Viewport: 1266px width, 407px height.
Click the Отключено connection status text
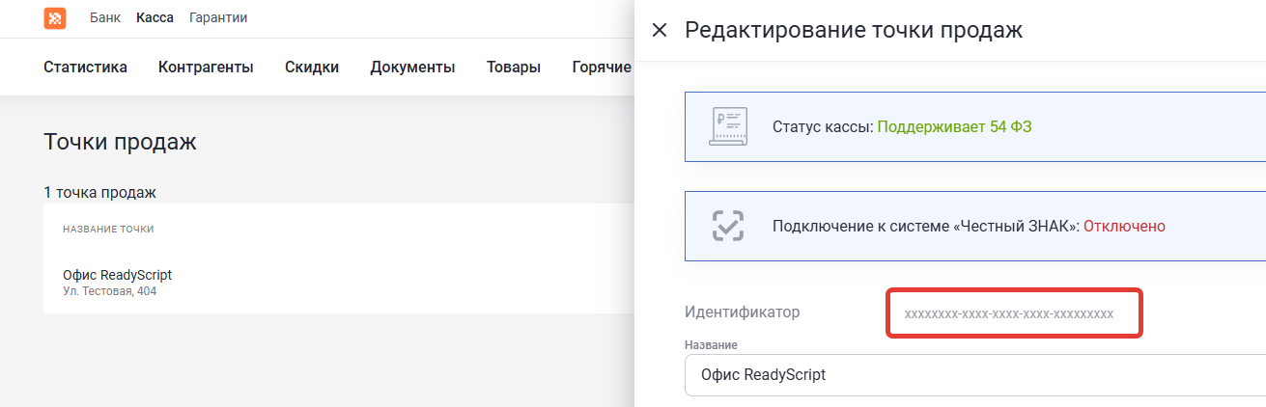[1124, 226]
